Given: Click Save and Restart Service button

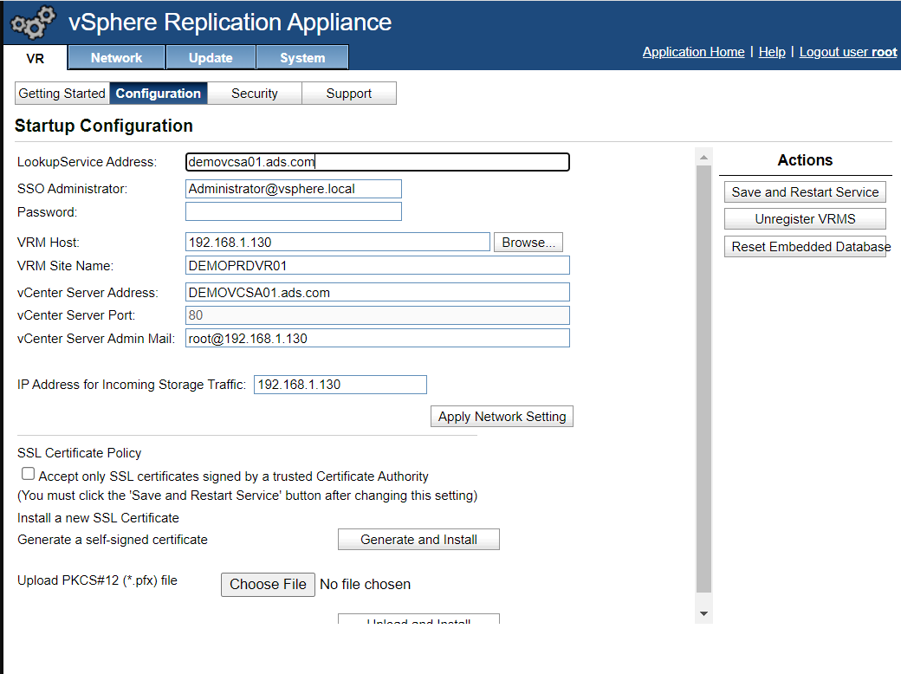Looking at the screenshot, I should 805,192.
